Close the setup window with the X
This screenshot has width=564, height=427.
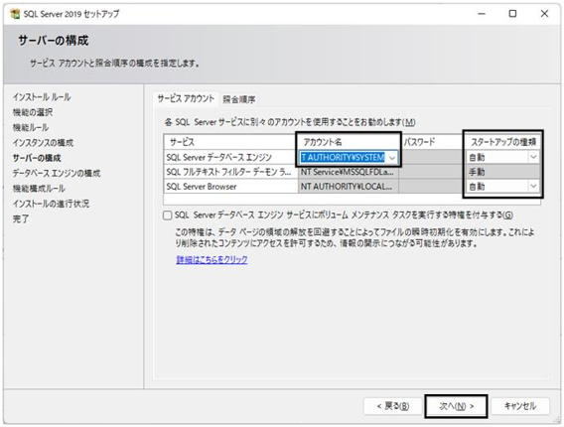pos(544,14)
